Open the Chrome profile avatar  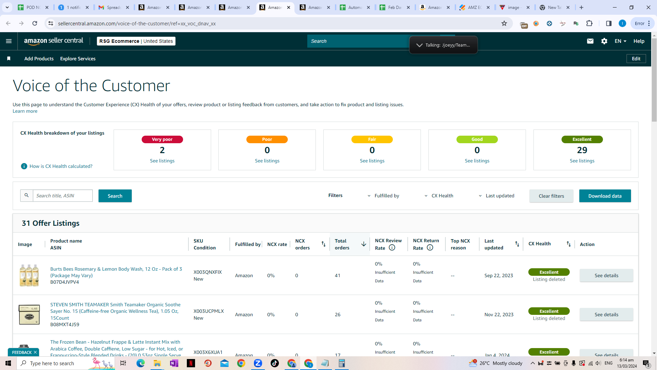[622, 23]
